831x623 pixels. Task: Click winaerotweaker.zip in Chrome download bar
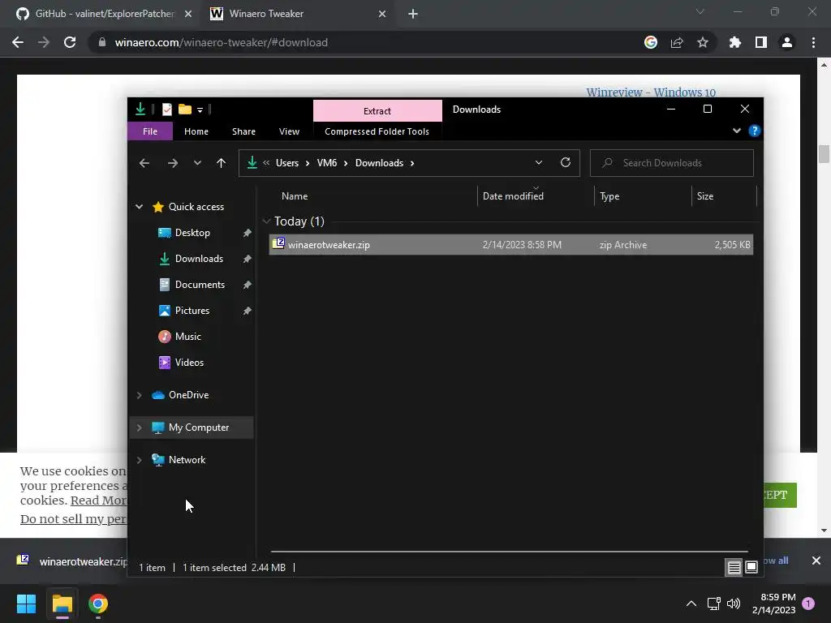(x=72, y=561)
